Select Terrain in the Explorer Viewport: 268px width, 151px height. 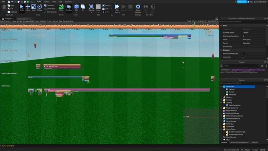(x=231, y=92)
